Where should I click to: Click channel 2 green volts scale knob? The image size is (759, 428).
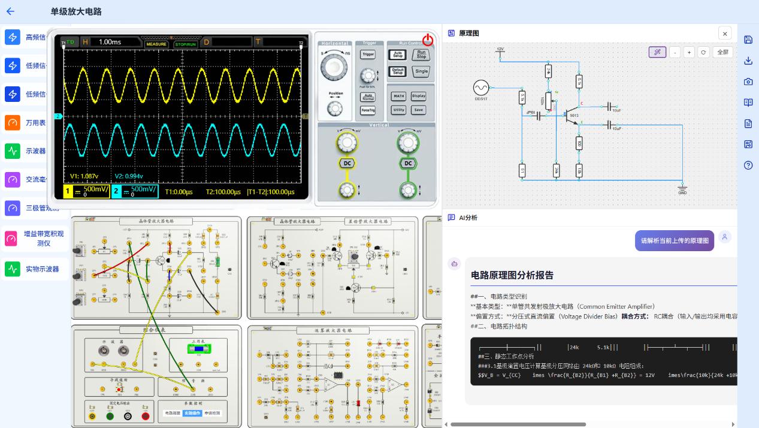(408, 142)
